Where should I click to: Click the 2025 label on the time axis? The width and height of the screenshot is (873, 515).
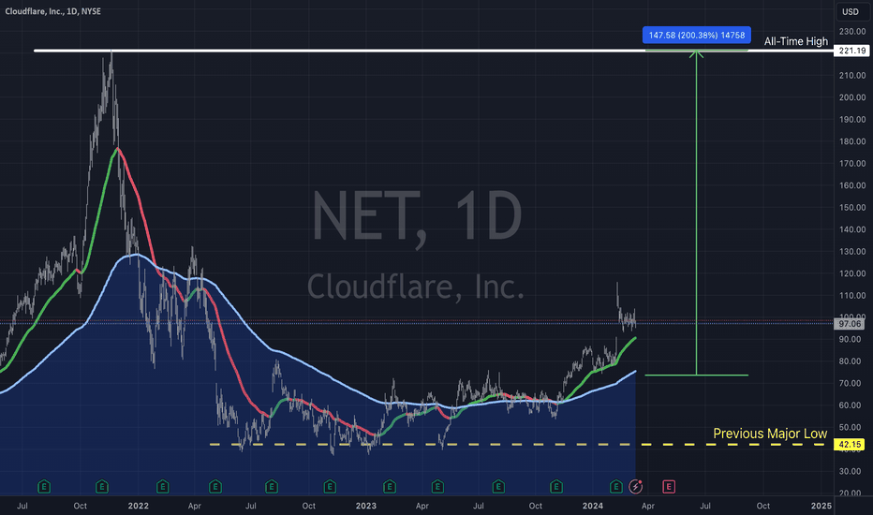coord(821,506)
